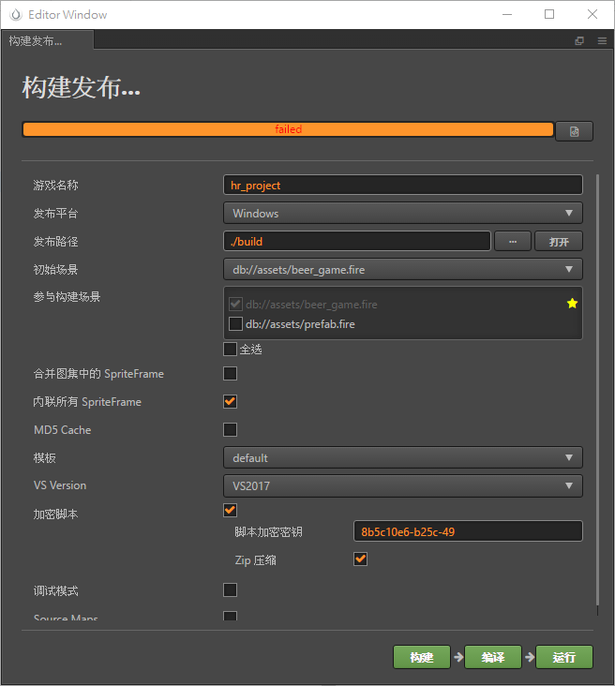Click the 构建发布... heading text
This screenshot has height=686, width=615.
82,87
